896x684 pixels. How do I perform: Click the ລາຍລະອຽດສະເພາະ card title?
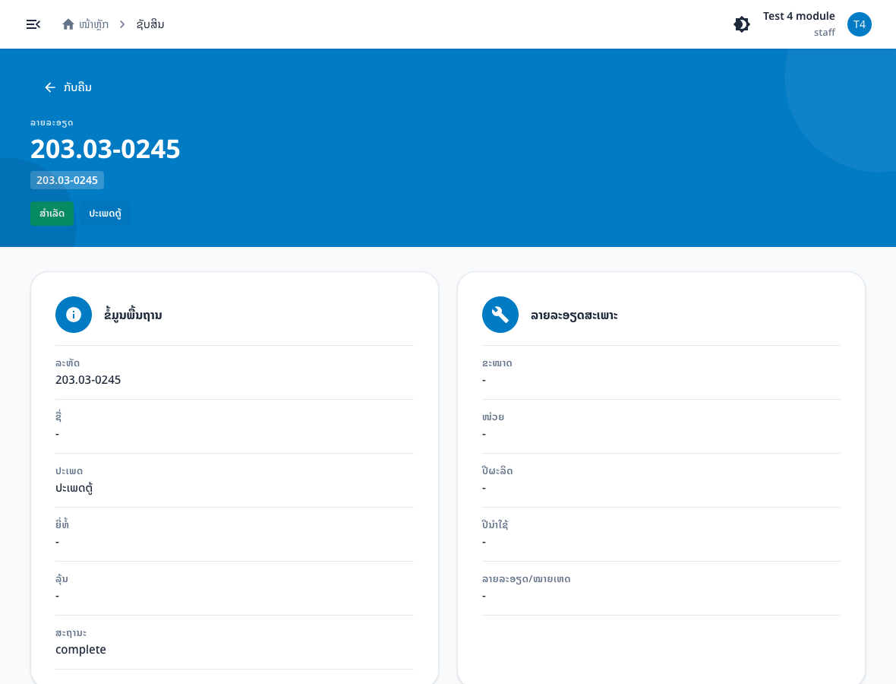click(574, 315)
